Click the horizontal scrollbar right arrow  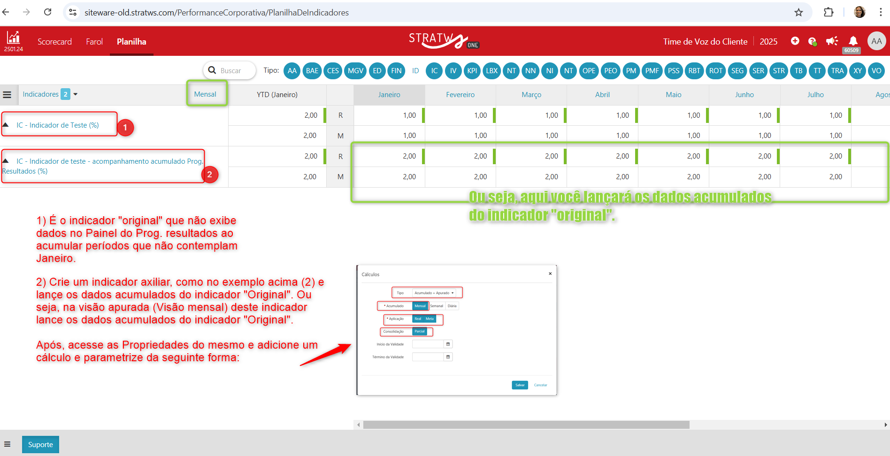pos(885,425)
